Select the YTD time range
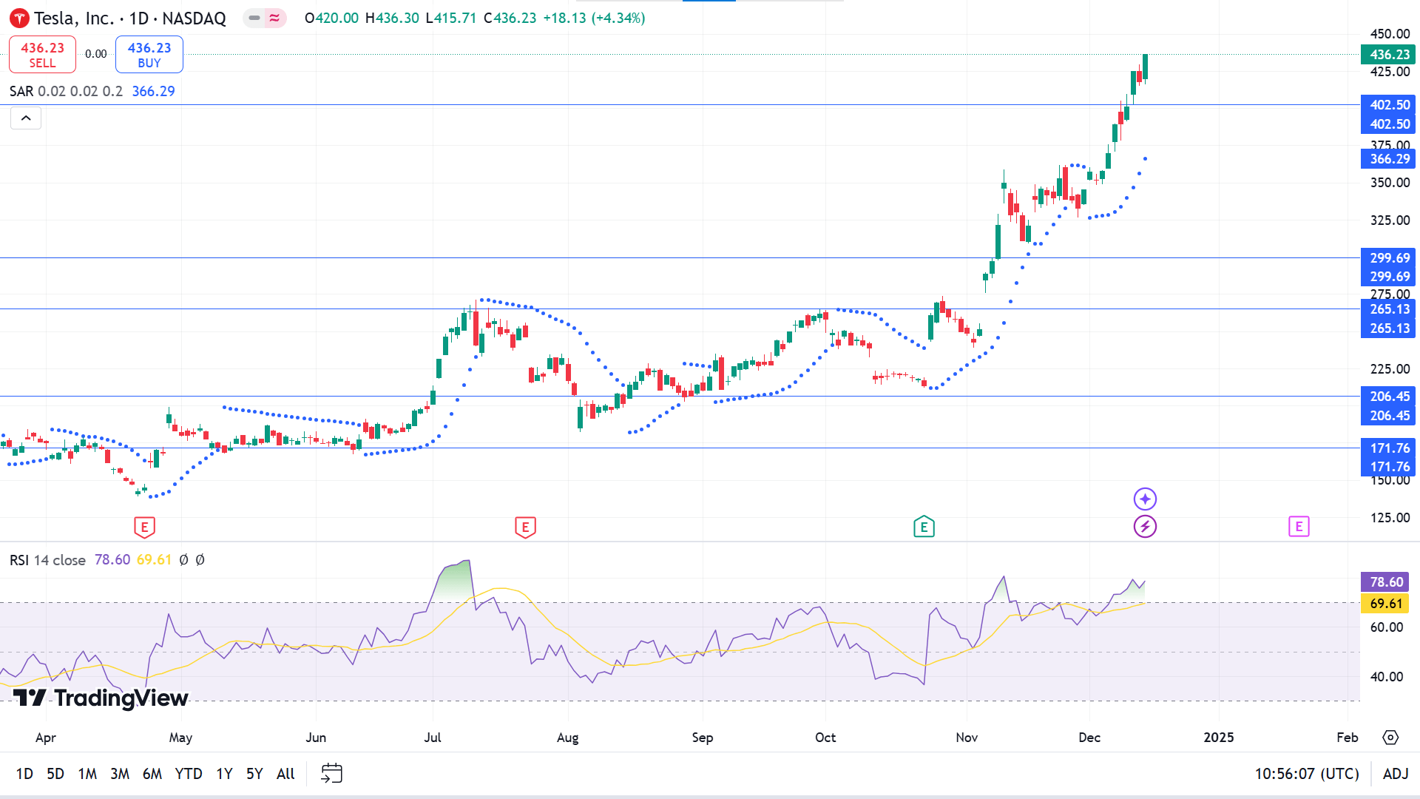Screen dimensions: 1420x799 pyautogui.click(x=189, y=774)
